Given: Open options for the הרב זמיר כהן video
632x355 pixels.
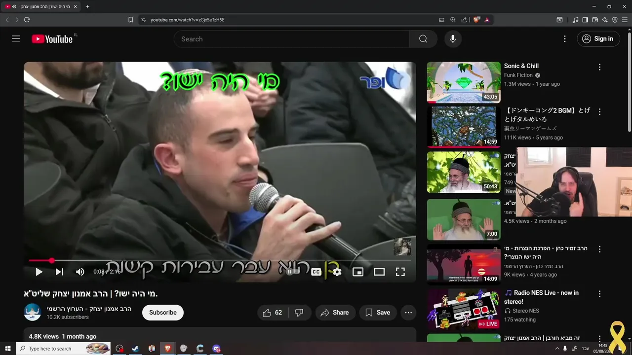Looking at the screenshot, I should click(600, 249).
